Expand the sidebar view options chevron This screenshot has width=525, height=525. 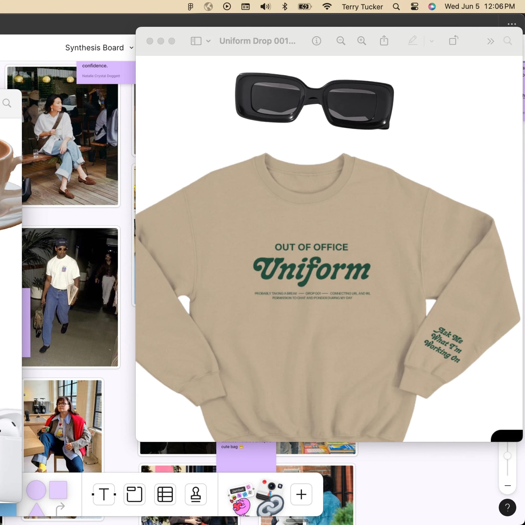coord(208,41)
